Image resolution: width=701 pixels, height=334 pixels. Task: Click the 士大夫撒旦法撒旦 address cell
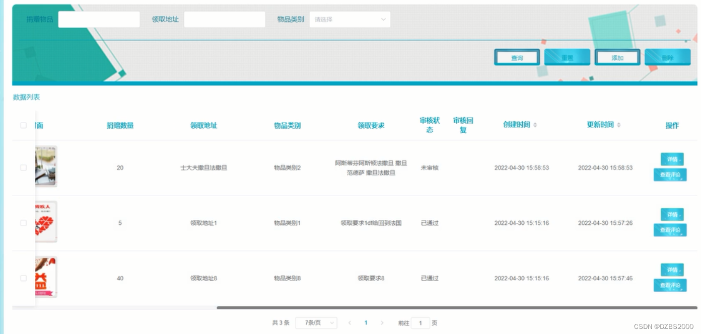(x=203, y=168)
